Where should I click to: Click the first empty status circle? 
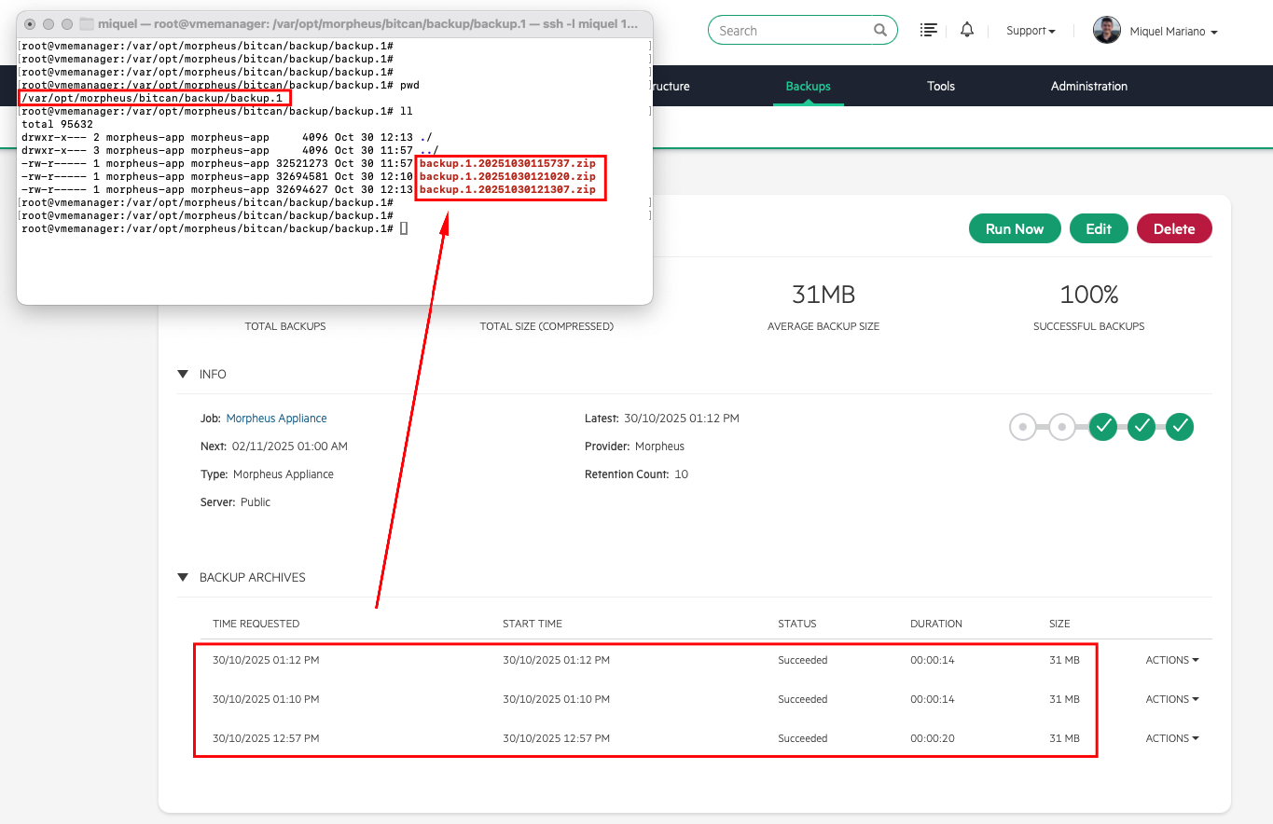[x=1023, y=427]
